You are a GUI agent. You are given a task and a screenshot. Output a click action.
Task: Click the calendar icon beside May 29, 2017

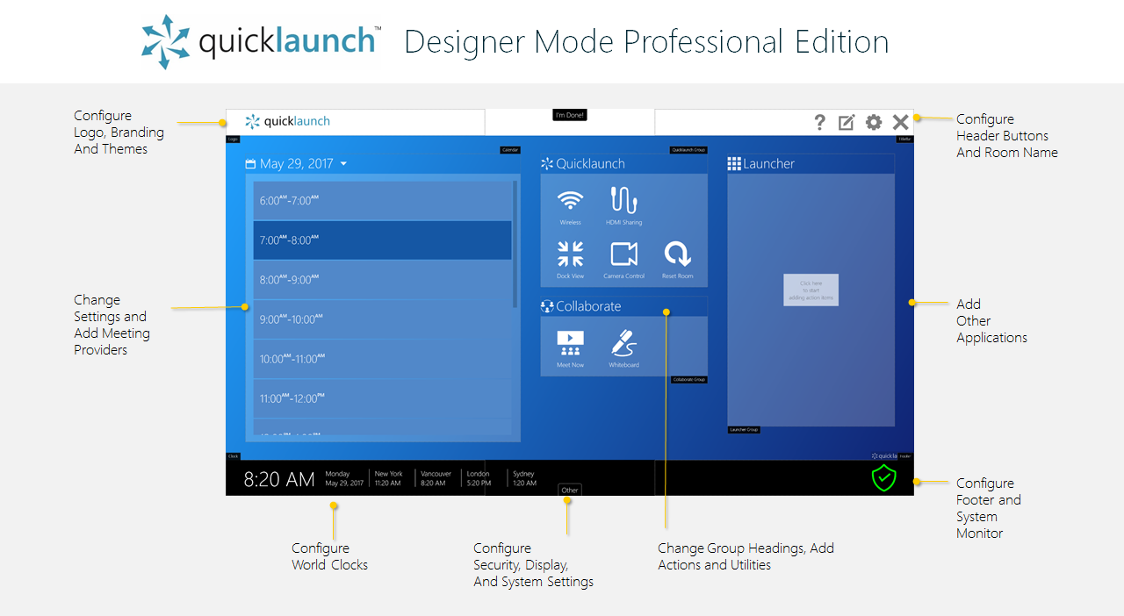click(250, 164)
